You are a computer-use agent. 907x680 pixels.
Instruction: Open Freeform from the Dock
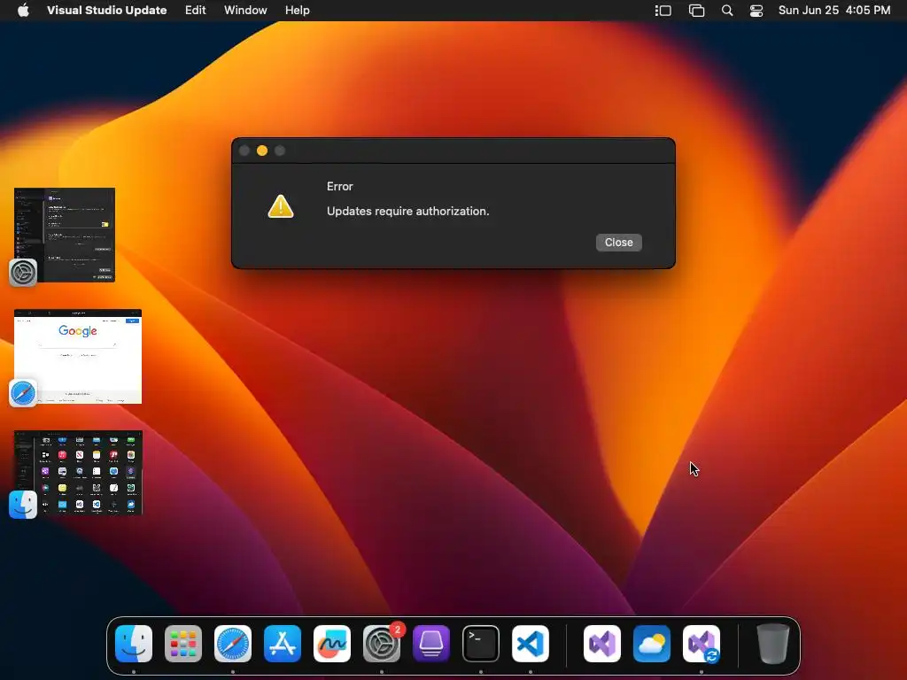[332, 644]
